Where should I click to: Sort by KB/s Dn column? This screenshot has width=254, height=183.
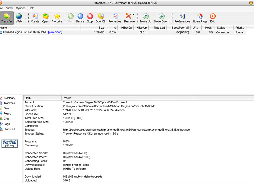[126, 28]
